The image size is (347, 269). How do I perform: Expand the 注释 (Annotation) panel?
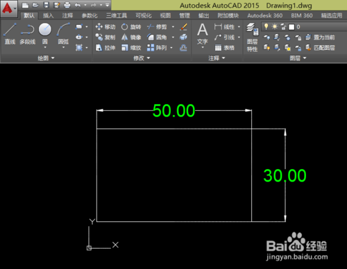[217, 58]
